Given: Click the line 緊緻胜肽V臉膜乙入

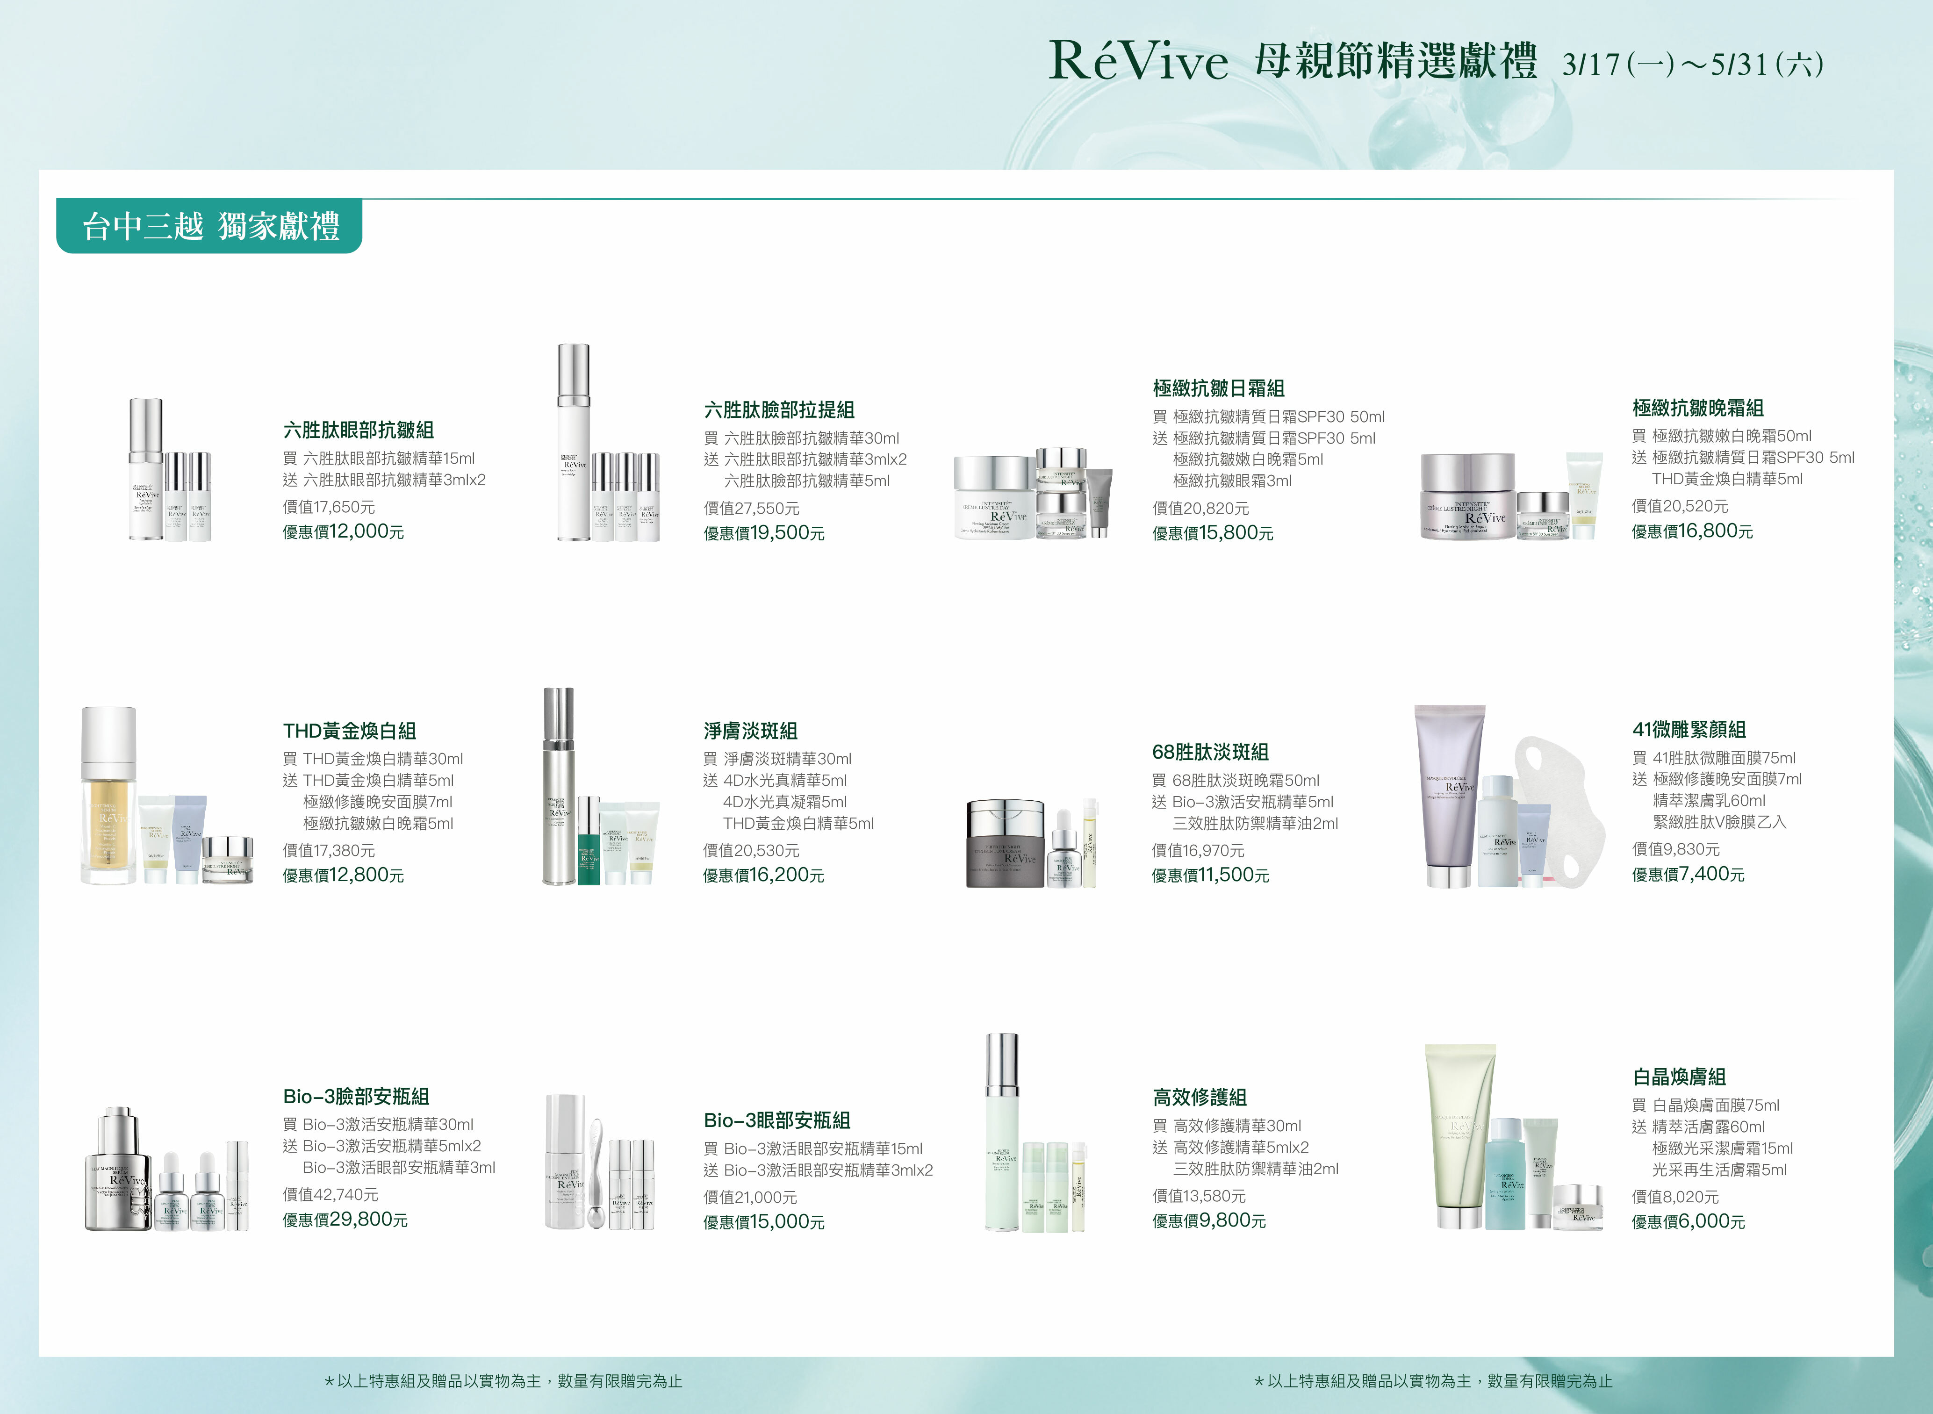Looking at the screenshot, I should click(1720, 823).
